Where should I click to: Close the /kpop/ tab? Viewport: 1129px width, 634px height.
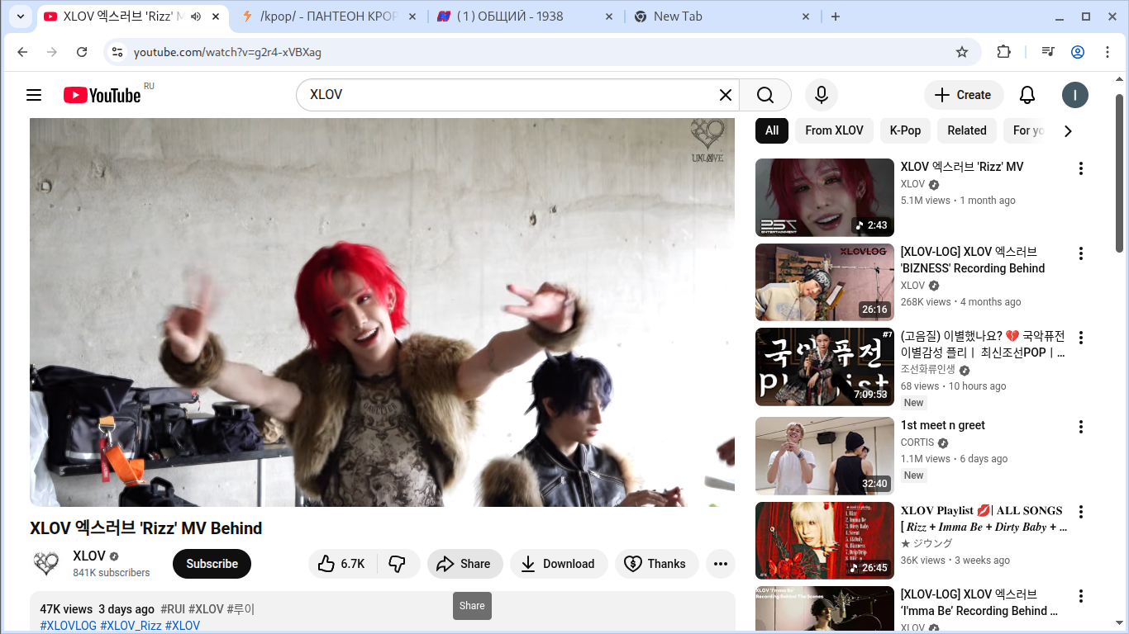(411, 17)
